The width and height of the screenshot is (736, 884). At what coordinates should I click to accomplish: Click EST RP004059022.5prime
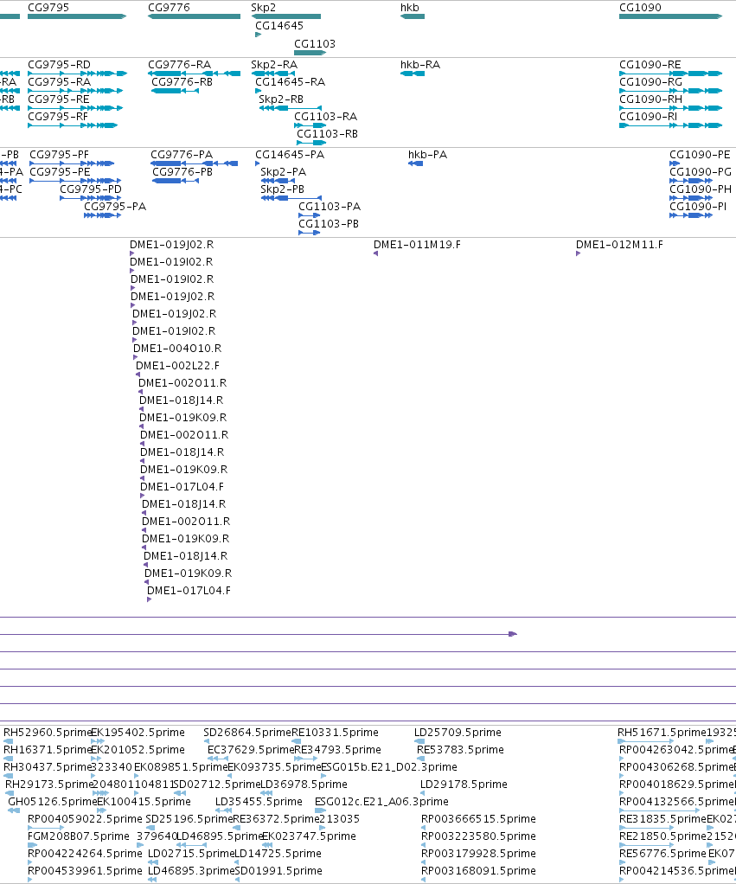[85, 820]
